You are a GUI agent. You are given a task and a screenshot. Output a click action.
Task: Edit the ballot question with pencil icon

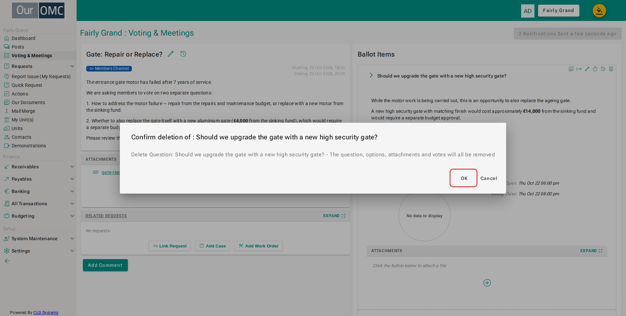[x=587, y=69]
